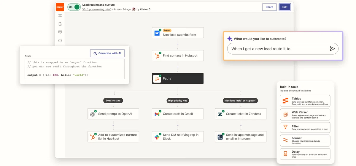356x166 pixels.
Task: Open the Send prompt to OpenAI step
Action: [113, 114]
